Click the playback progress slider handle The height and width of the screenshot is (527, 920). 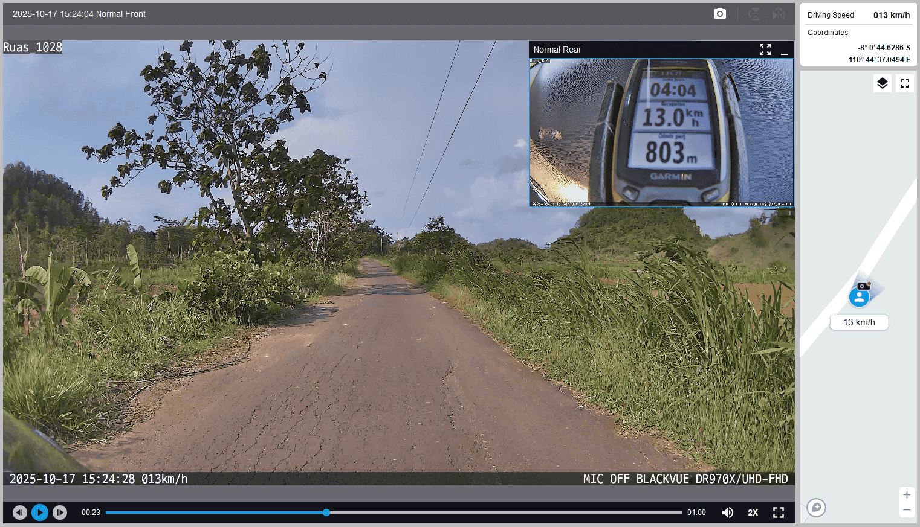[x=326, y=513]
